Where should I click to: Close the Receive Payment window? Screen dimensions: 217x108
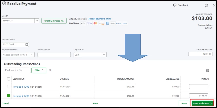click(214, 5)
